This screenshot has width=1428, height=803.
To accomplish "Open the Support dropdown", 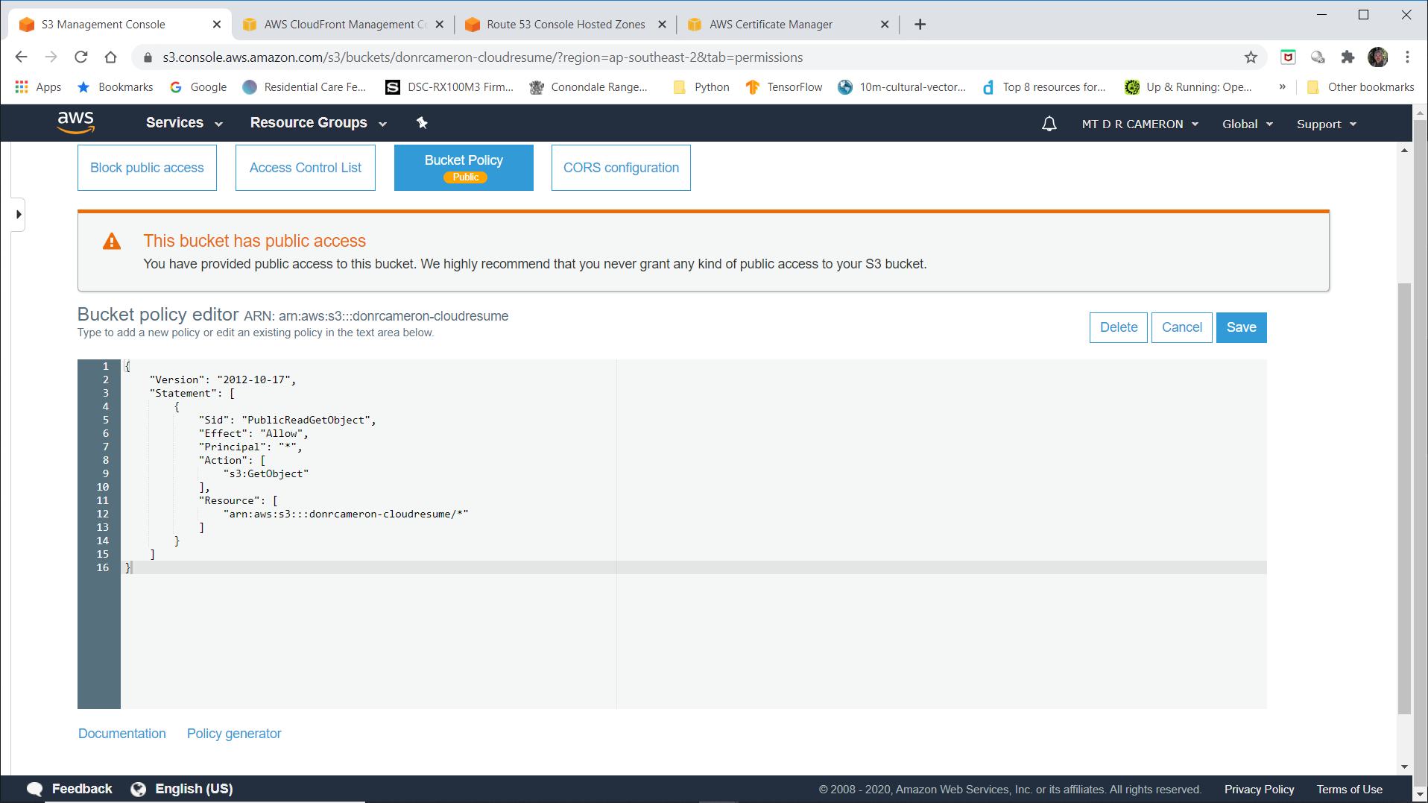I will [1327, 125].
